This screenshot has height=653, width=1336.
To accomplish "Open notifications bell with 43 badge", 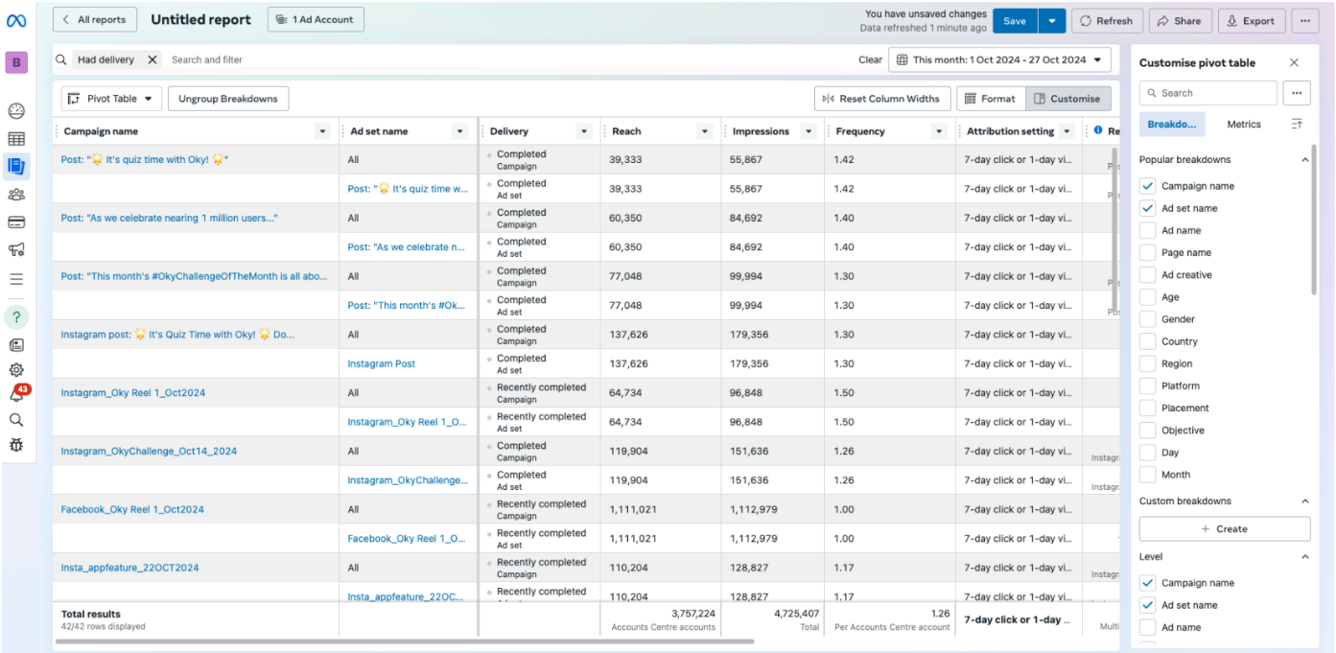I will [x=16, y=394].
